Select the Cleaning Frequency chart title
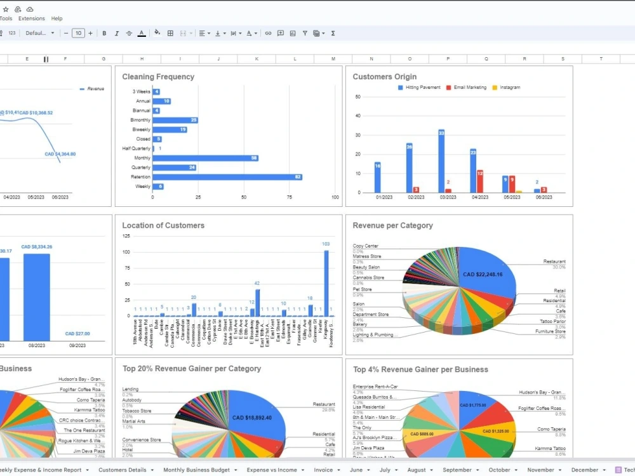The width and height of the screenshot is (635, 476). tap(158, 77)
